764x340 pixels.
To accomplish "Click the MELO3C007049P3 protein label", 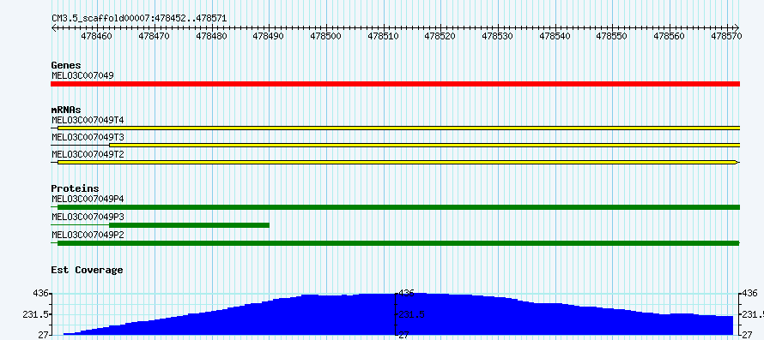I will tap(88, 217).
